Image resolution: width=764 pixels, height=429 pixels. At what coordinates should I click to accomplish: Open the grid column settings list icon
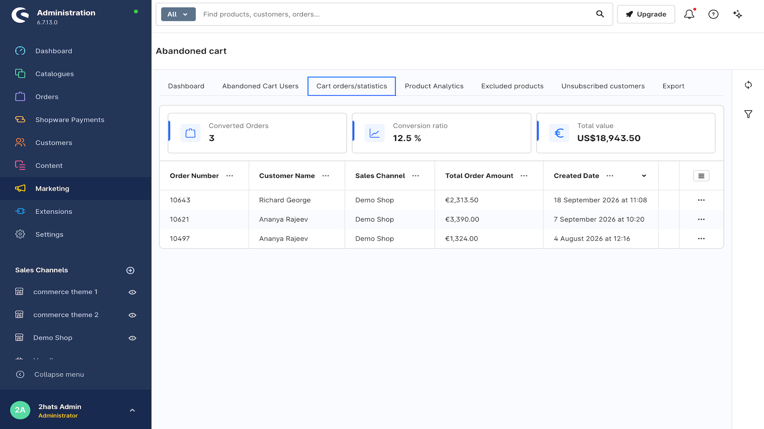pyautogui.click(x=701, y=176)
